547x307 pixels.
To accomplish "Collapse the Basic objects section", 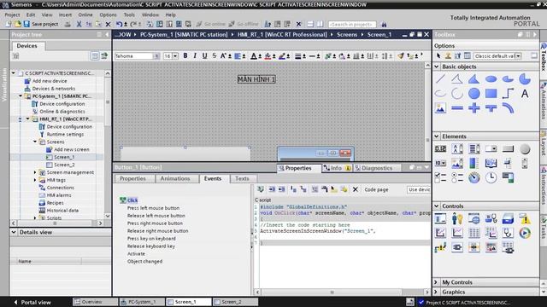I will pyautogui.click(x=437, y=67).
